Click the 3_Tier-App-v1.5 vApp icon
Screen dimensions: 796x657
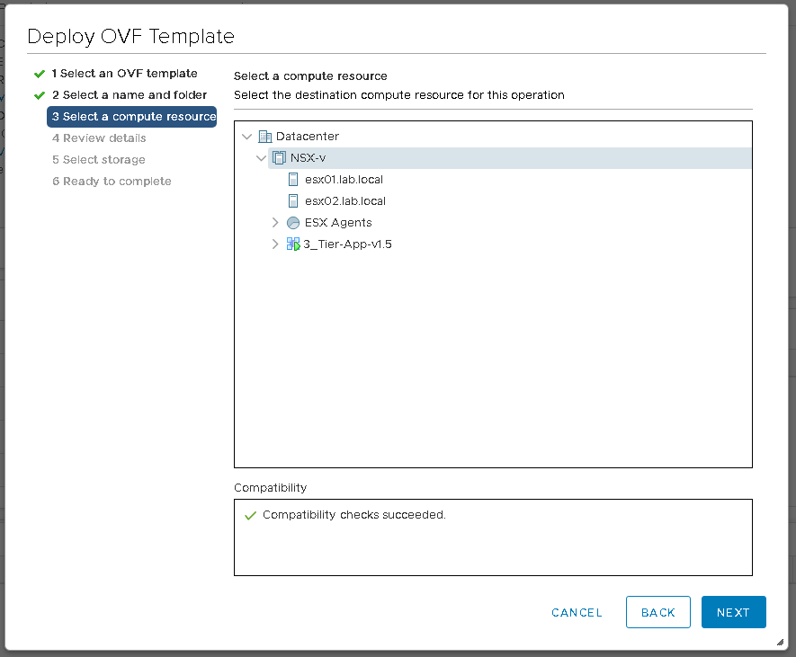point(293,244)
